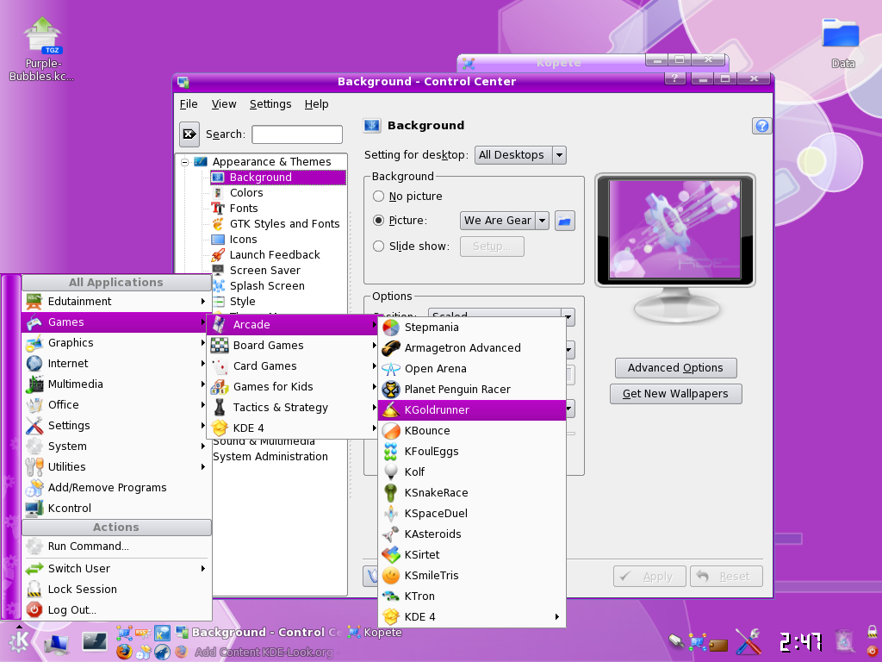
Task: Start the Kolf golf game
Action: 472,472
